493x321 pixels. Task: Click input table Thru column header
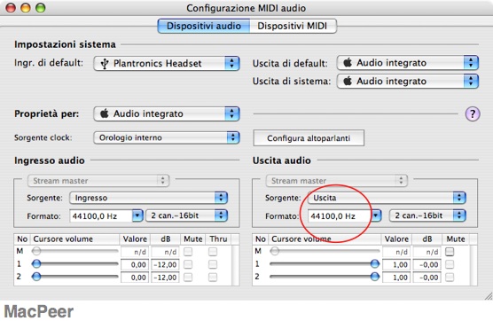point(218,239)
